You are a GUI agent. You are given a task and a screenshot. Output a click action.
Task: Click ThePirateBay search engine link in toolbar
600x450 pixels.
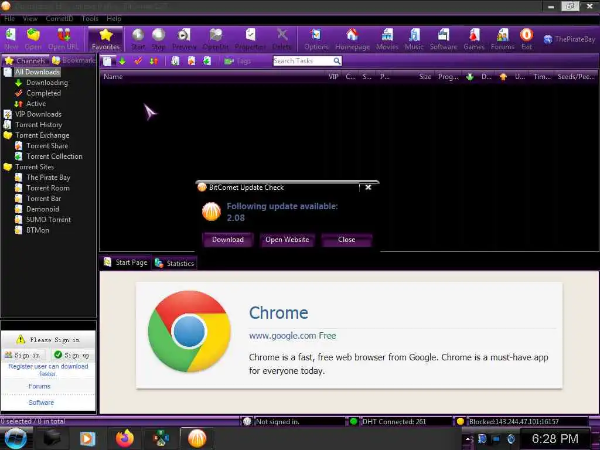[x=570, y=39]
